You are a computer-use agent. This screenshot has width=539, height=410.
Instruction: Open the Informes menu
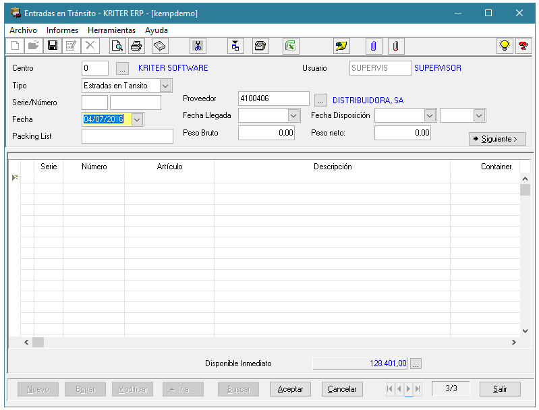62,30
